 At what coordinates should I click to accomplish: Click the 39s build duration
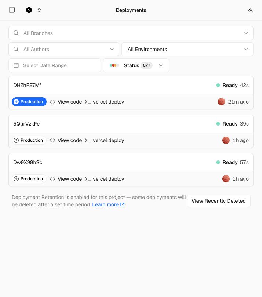(x=244, y=124)
